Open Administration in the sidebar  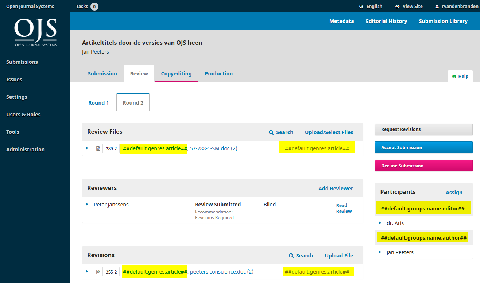pyautogui.click(x=26, y=150)
